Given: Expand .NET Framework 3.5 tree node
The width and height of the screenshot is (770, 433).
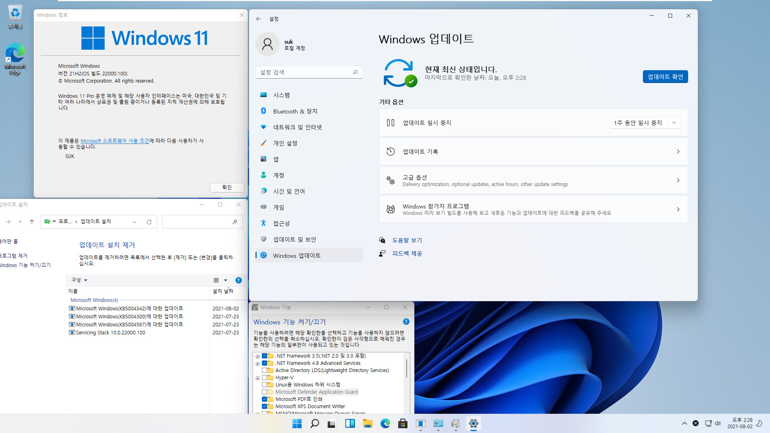Looking at the screenshot, I should point(257,356).
